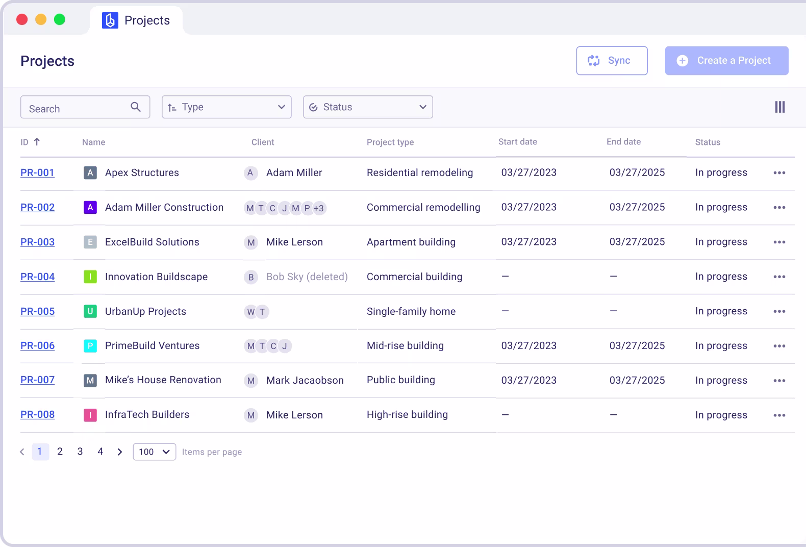Click the Create a Project button

(x=726, y=61)
